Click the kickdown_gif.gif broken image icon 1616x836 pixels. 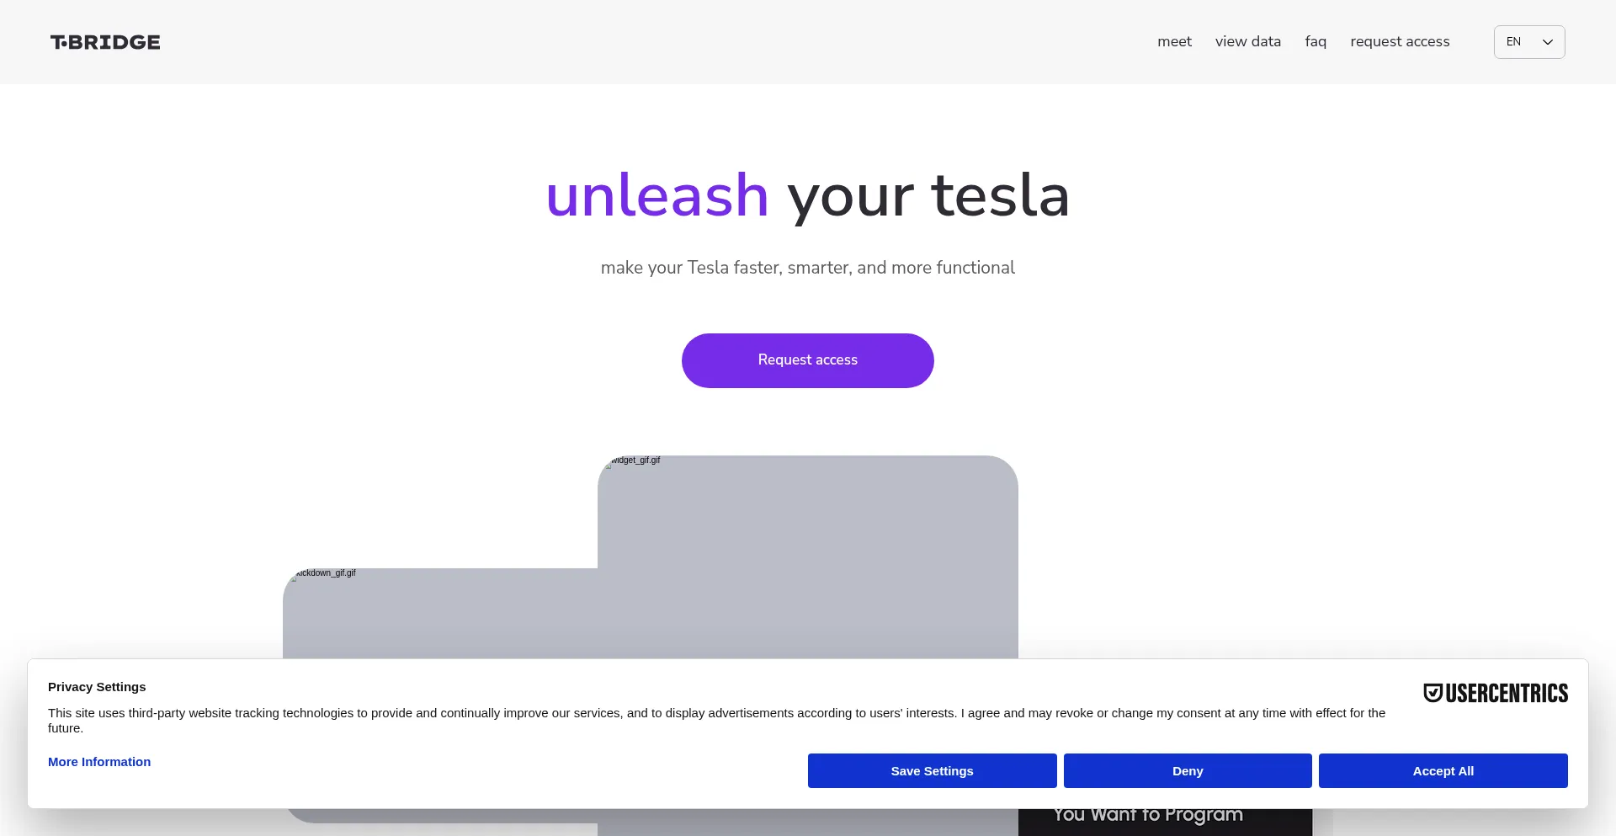pyautogui.click(x=295, y=576)
